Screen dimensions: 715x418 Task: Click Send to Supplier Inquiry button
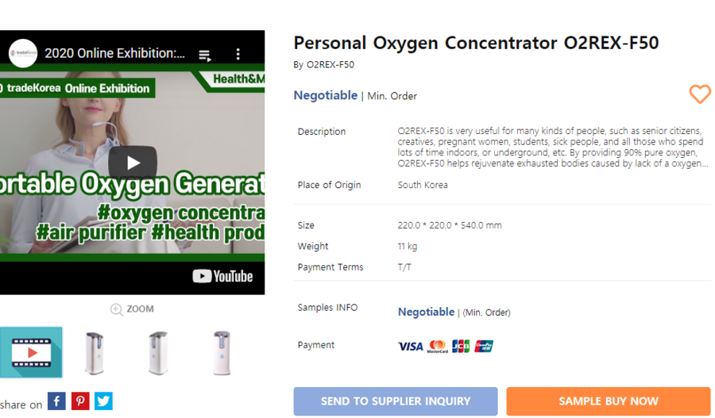tap(396, 401)
